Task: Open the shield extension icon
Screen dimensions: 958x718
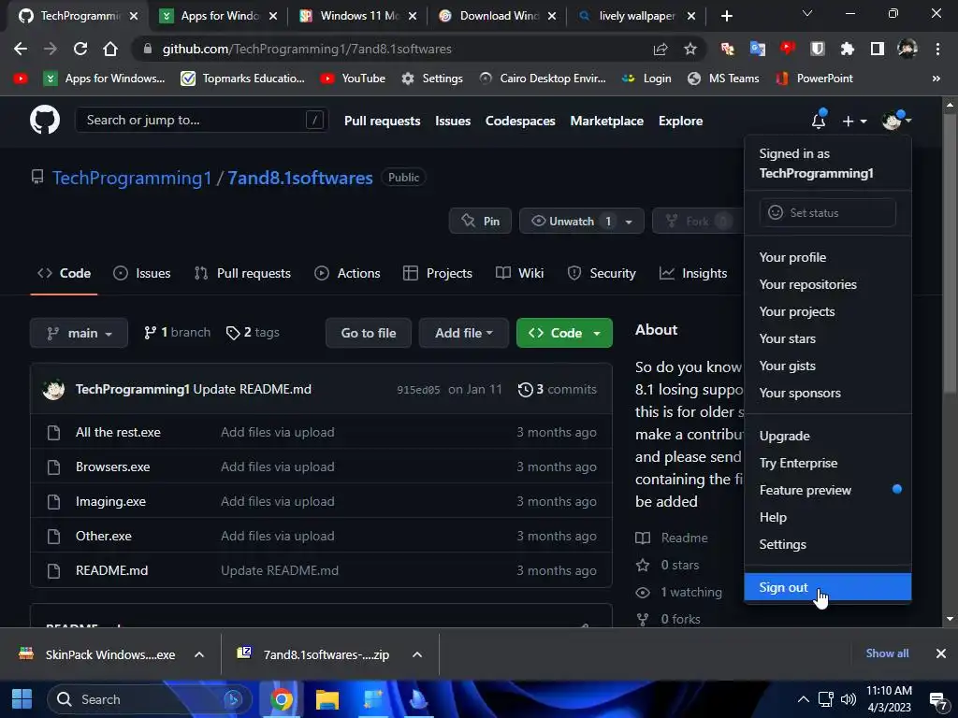Action: tap(817, 49)
